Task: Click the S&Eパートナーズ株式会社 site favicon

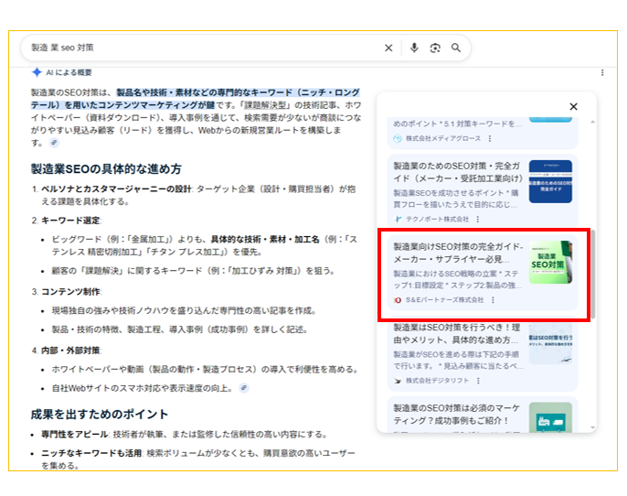Action: pyautogui.click(x=398, y=300)
